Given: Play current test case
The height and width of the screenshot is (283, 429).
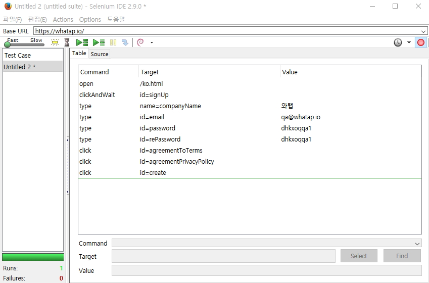Looking at the screenshot, I should 99,42.
